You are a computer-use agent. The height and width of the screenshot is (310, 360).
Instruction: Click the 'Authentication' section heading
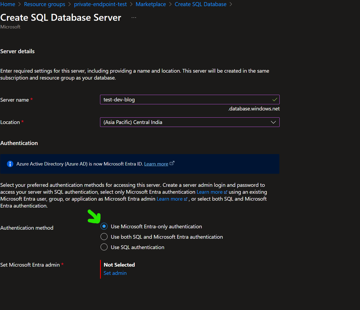tap(19, 143)
